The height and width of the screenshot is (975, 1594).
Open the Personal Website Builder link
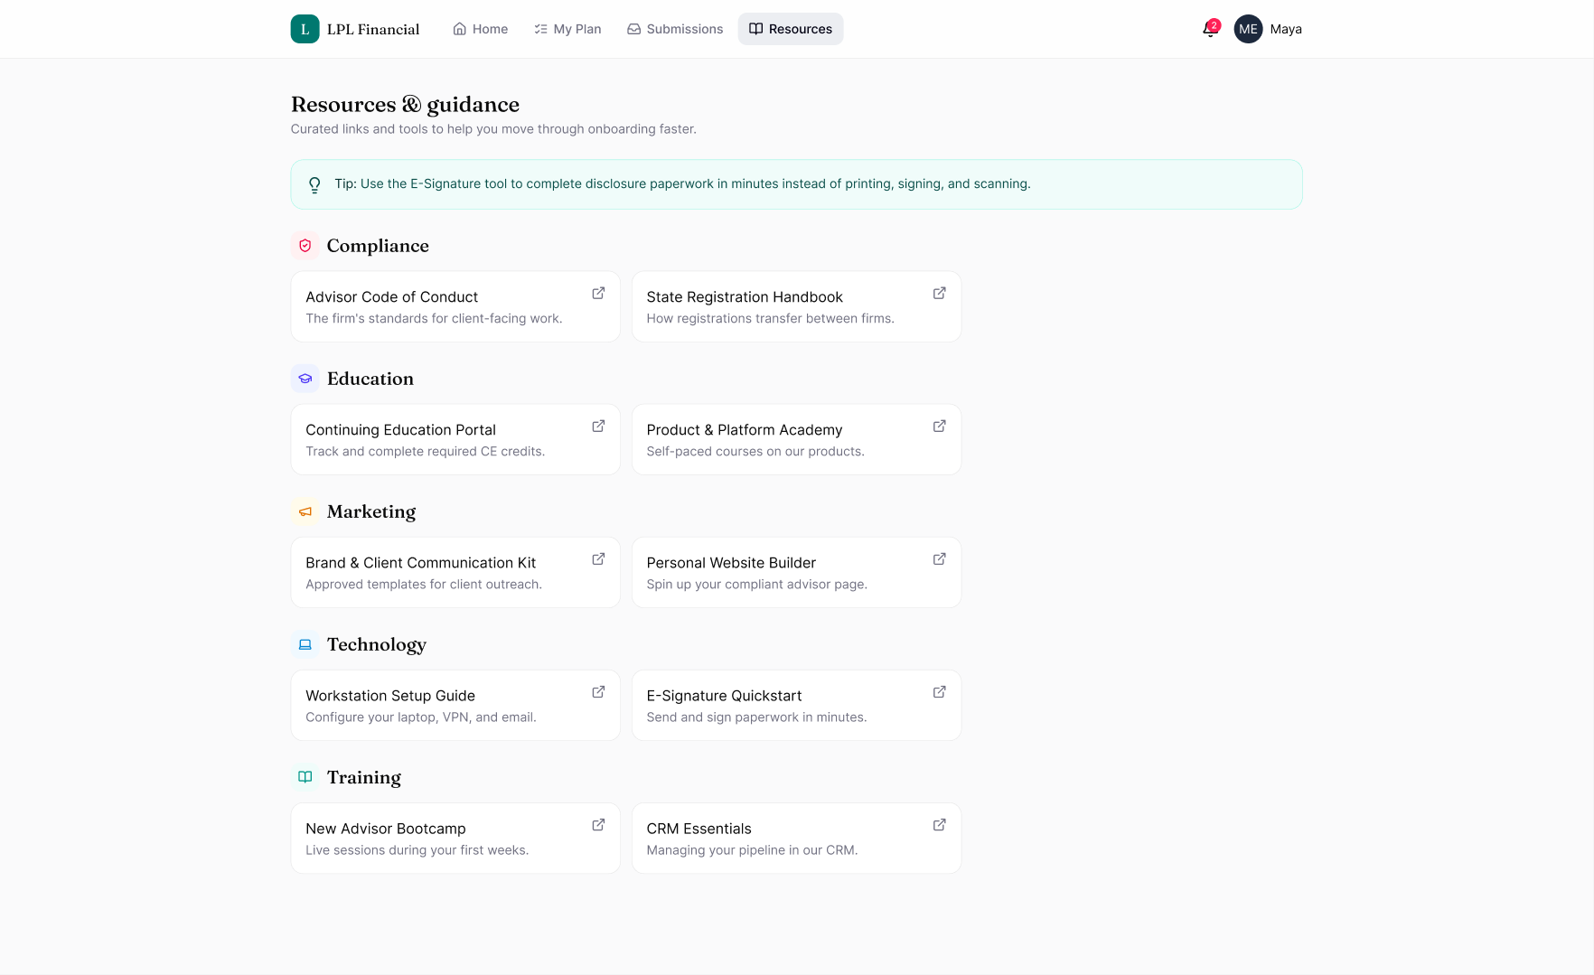pos(796,572)
